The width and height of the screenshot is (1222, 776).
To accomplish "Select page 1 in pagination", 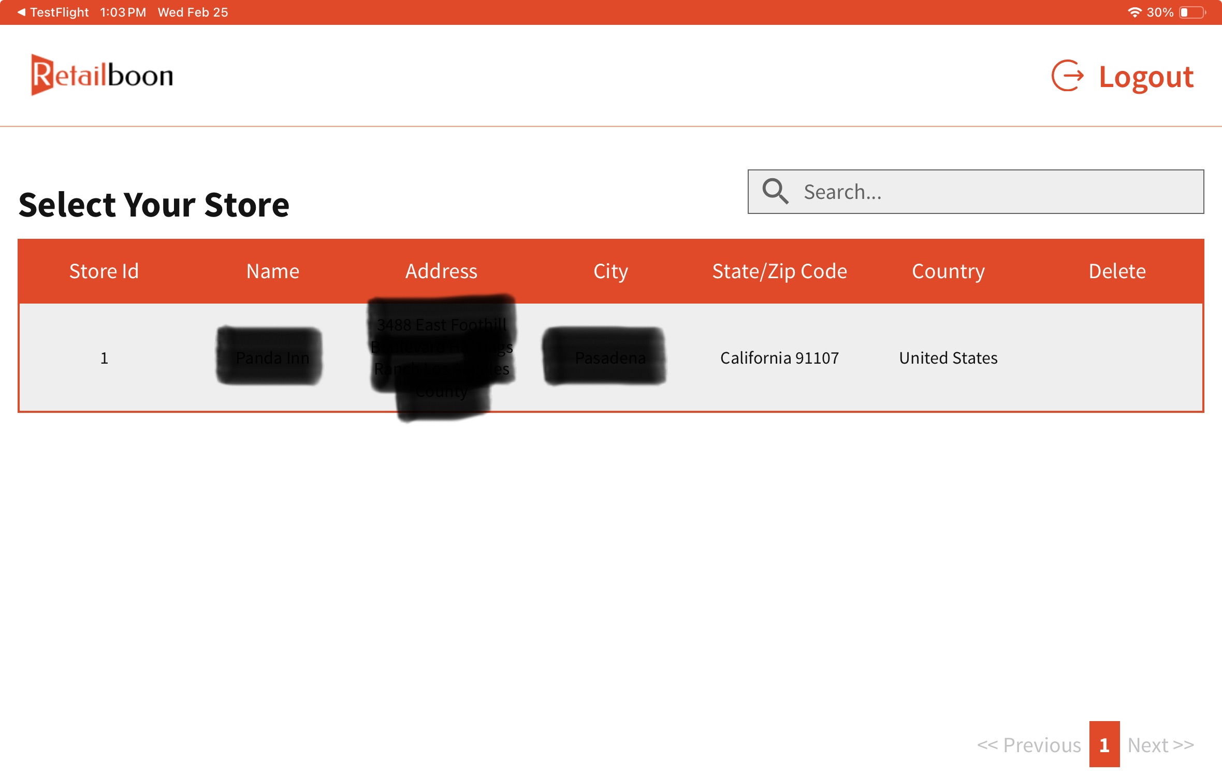I will [1104, 745].
